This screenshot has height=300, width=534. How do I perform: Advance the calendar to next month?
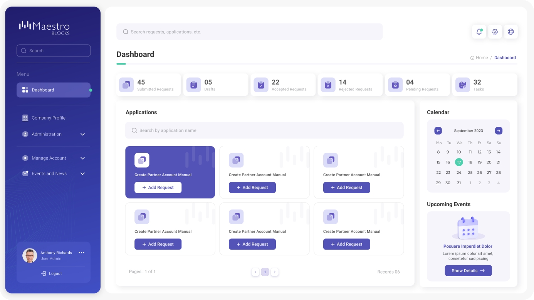click(499, 130)
